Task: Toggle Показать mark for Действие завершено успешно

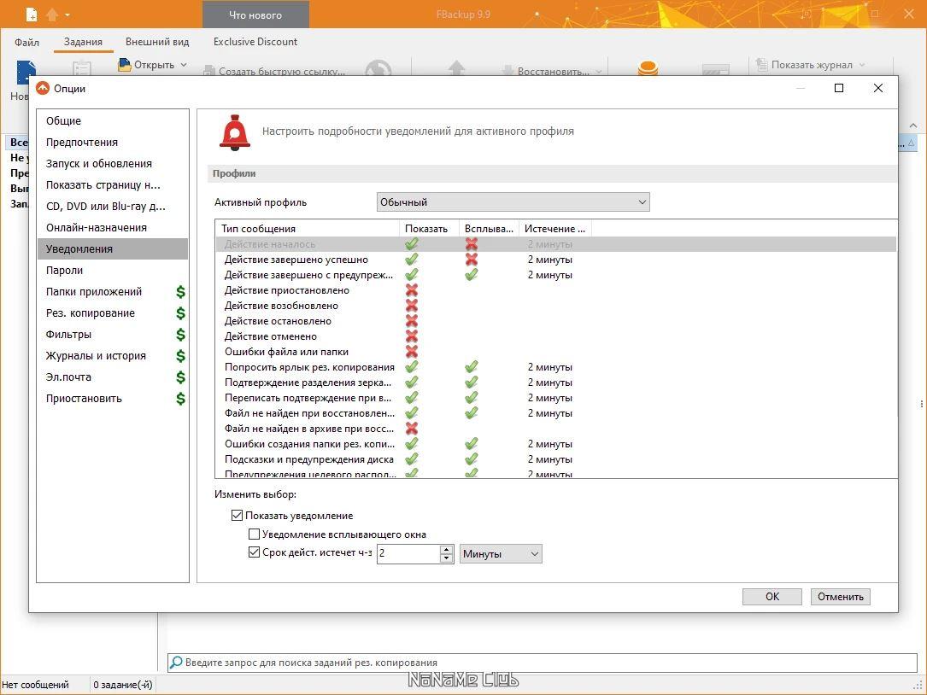Action: point(412,260)
